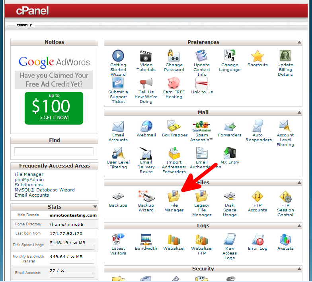Open the Link to Us icon

tap(201, 83)
